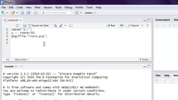Select the Untitled1 script tab
This screenshot has width=178, height=100.
[13, 20]
